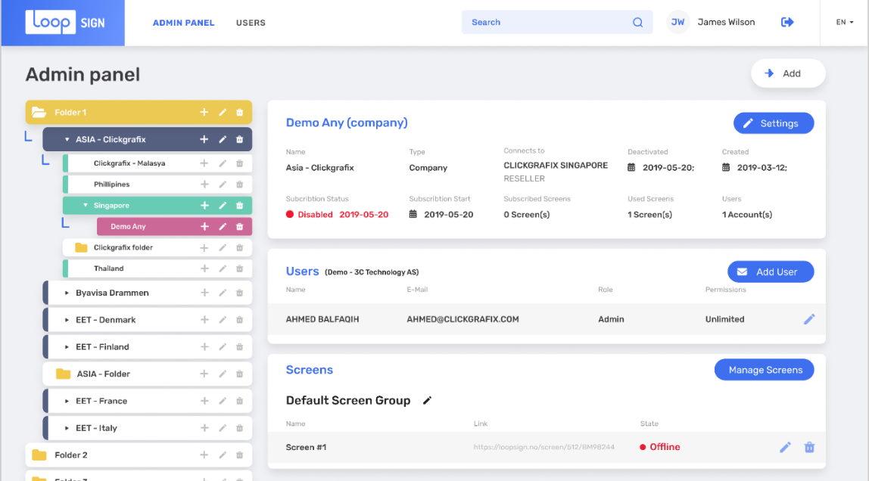Edit permissions for user AHMED BALFAQIH

click(x=809, y=318)
